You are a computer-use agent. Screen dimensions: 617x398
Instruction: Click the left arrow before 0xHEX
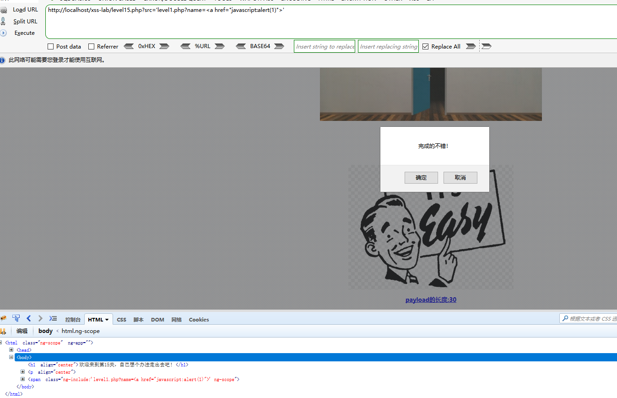(129, 46)
